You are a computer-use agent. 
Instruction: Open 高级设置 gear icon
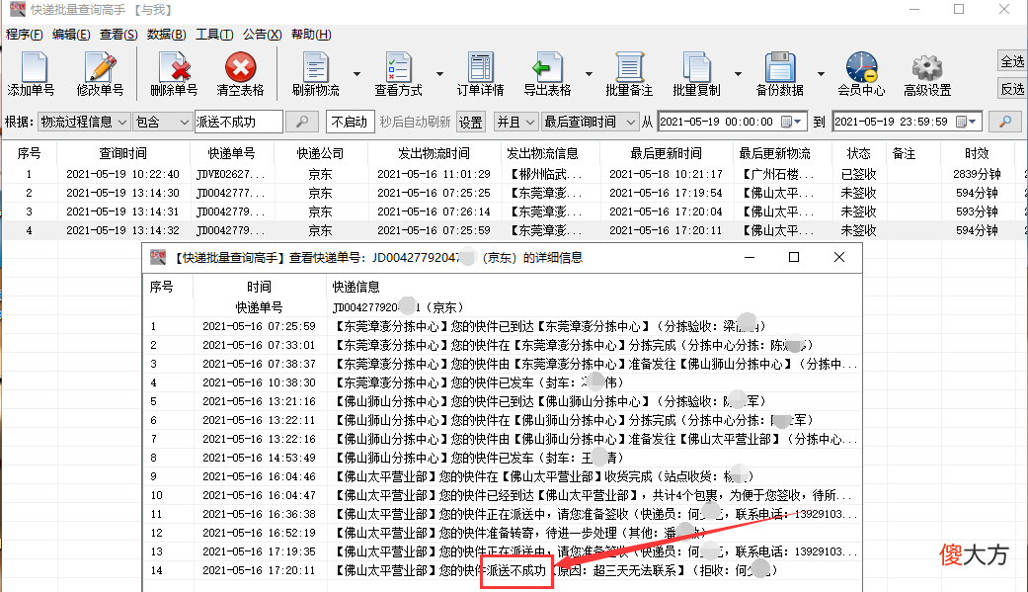click(x=927, y=73)
